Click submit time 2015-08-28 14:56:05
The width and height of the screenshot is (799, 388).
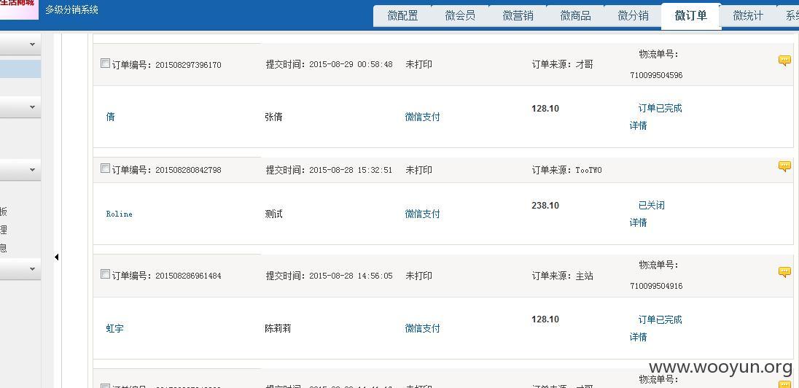click(x=351, y=276)
